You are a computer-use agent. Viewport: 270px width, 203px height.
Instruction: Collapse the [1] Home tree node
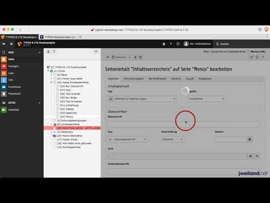point(48,71)
